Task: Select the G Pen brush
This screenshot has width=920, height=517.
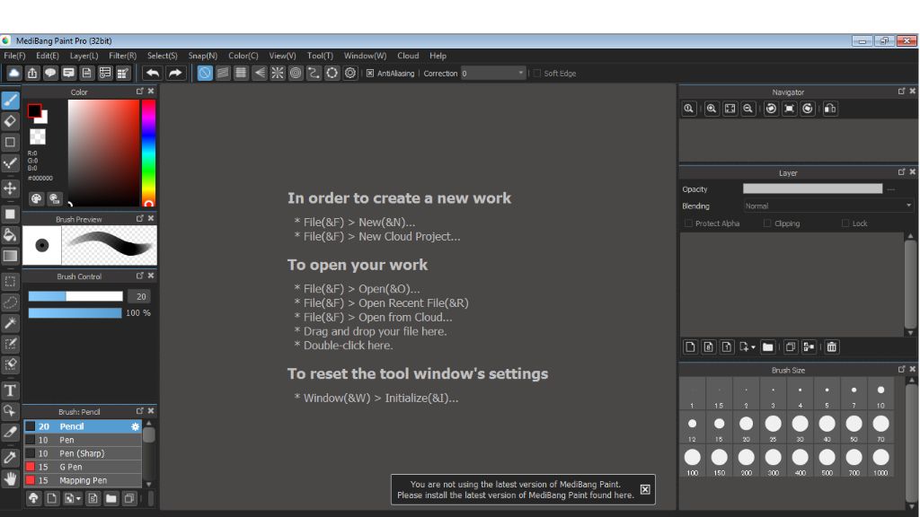Action: tap(83, 467)
